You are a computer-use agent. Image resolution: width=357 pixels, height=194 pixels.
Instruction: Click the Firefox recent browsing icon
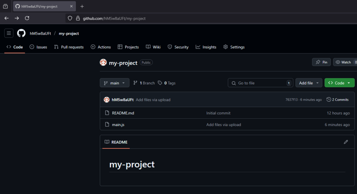click(6, 6)
